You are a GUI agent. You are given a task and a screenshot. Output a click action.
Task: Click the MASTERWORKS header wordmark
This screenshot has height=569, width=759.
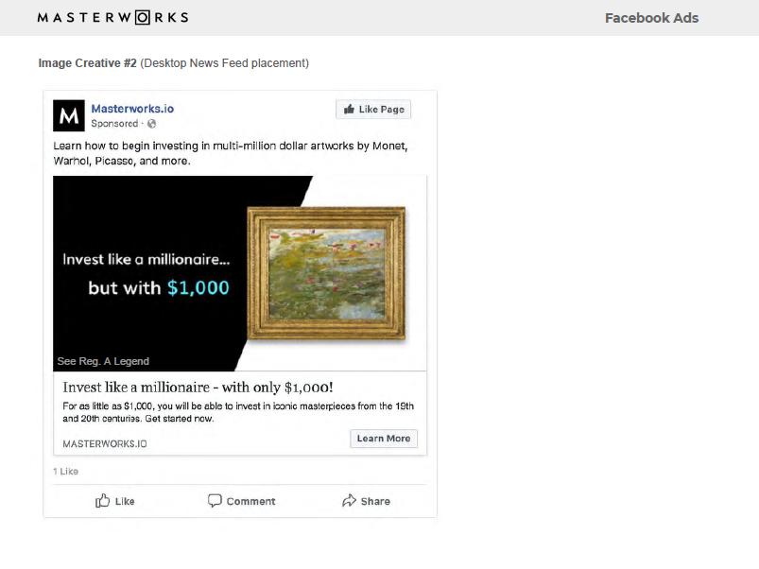pos(112,18)
